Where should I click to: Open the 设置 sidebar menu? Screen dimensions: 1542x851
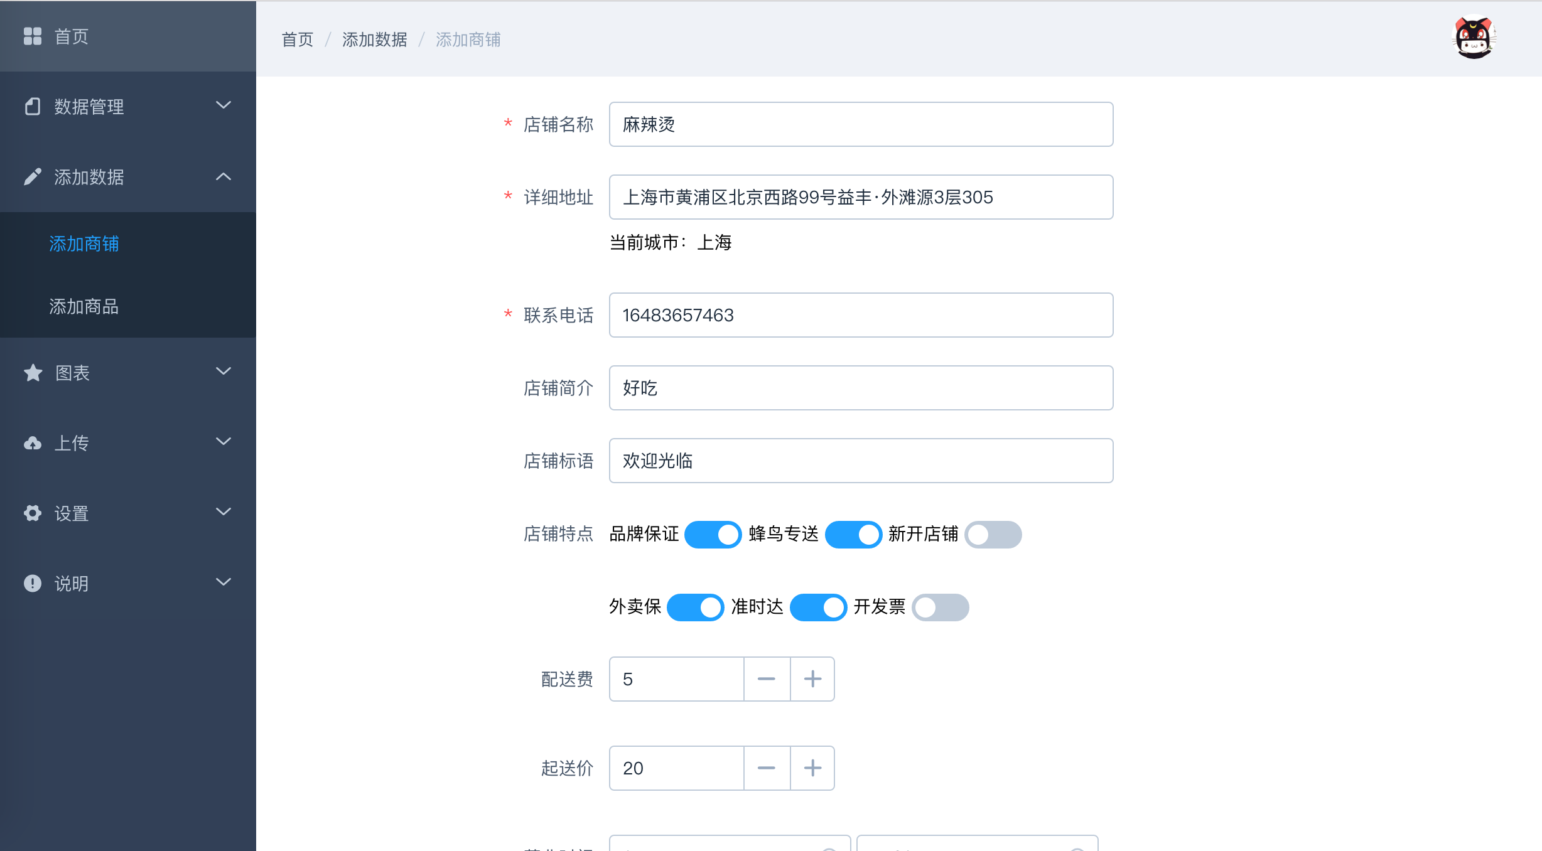coord(128,513)
